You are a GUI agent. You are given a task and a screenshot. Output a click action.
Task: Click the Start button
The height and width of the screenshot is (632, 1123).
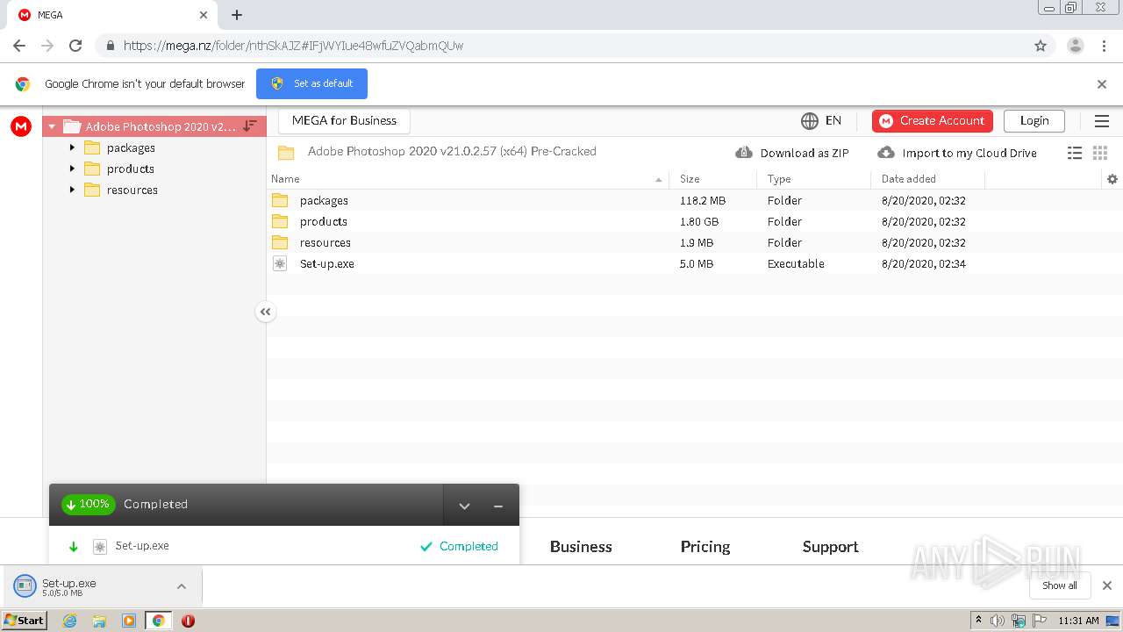(25, 621)
